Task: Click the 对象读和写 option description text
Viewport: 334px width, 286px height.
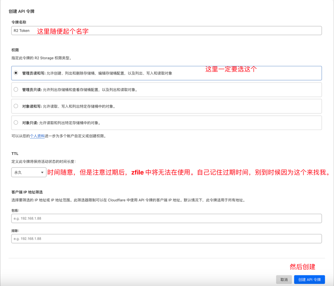Action: [x=79, y=106]
